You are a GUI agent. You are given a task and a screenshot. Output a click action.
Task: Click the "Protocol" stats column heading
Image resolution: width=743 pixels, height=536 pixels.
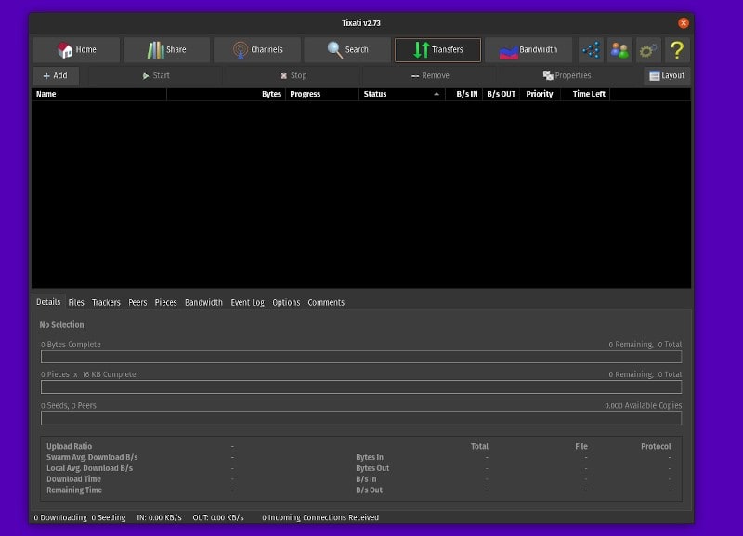click(x=656, y=446)
